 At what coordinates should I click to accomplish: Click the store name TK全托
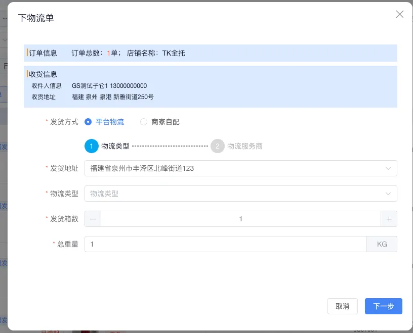click(174, 53)
